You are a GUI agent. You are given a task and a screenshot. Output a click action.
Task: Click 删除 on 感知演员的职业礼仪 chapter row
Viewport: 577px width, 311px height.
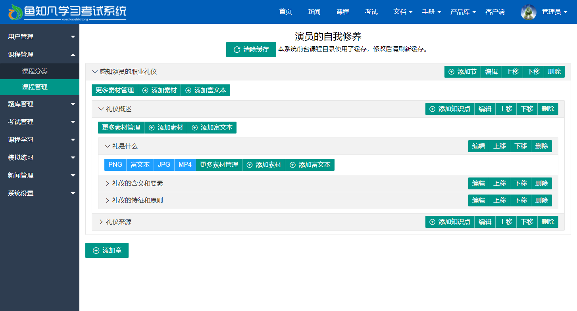(554, 72)
